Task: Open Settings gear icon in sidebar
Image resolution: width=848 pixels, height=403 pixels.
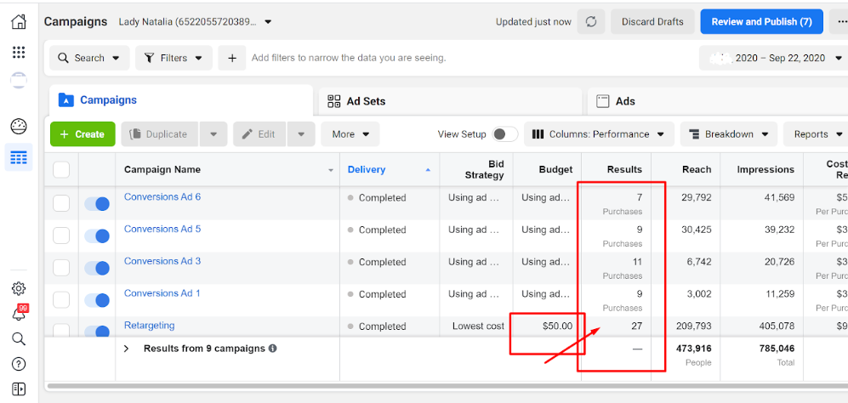Action: pyautogui.click(x=18, y=289)
